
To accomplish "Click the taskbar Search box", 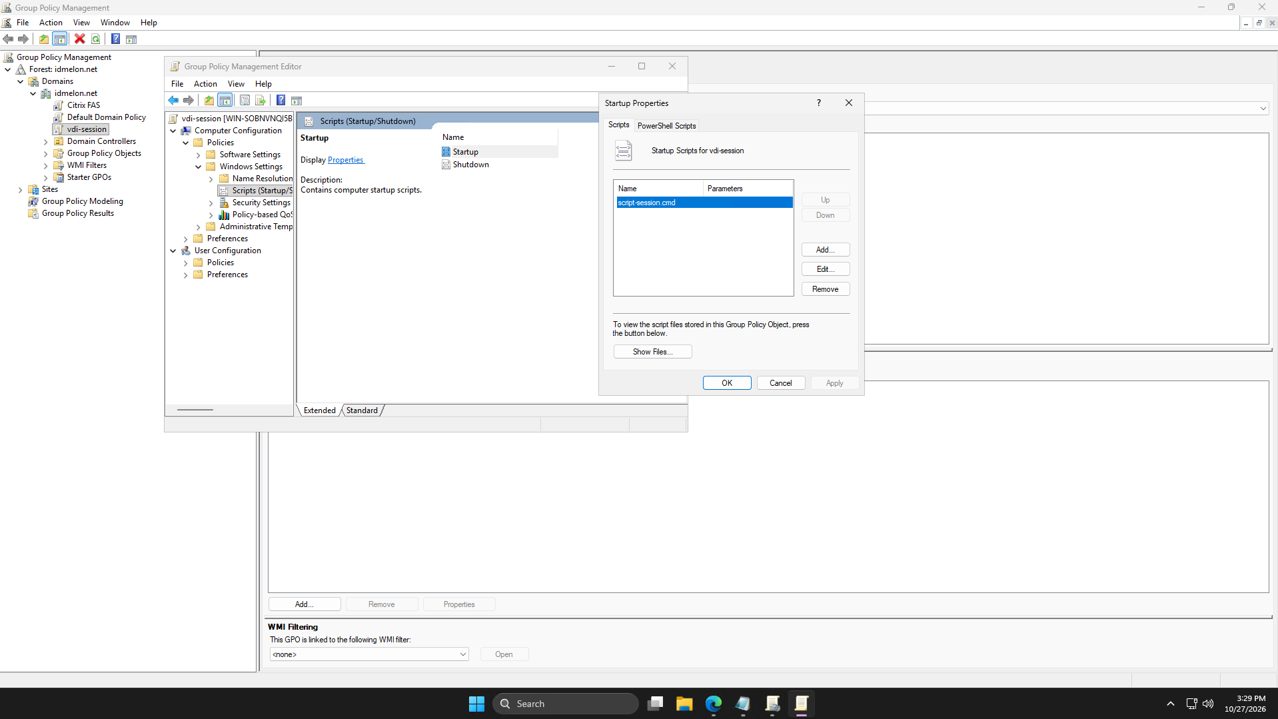I will coord(566,704).
